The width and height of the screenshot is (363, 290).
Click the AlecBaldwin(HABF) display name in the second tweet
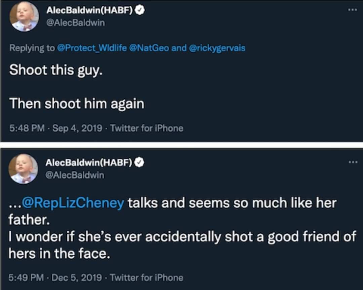point(89,163)
